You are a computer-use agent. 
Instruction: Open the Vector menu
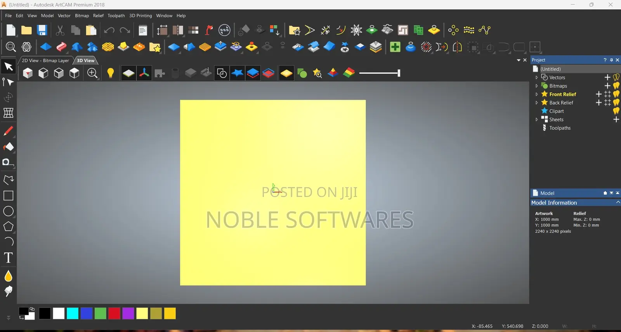64,16
